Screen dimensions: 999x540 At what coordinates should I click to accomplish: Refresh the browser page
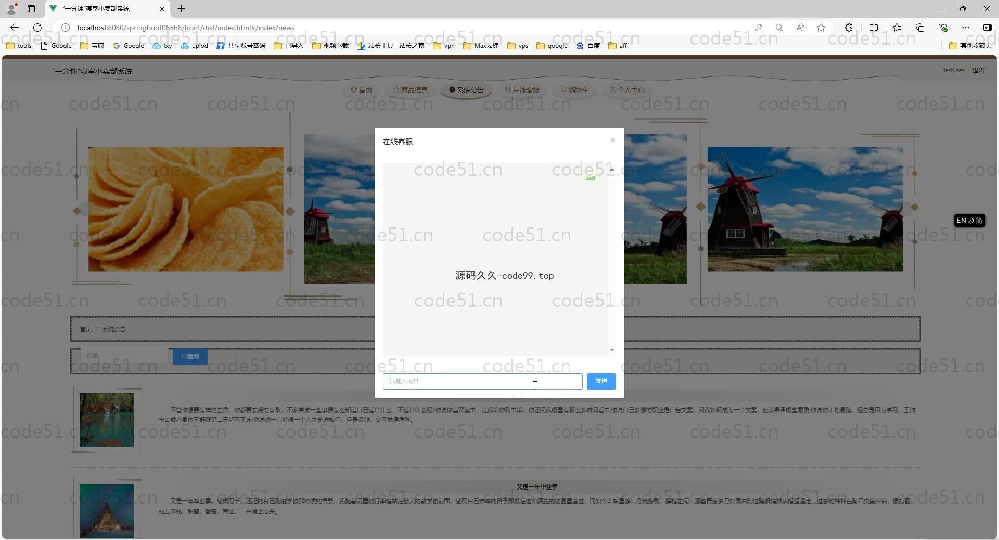pos(37,28)
